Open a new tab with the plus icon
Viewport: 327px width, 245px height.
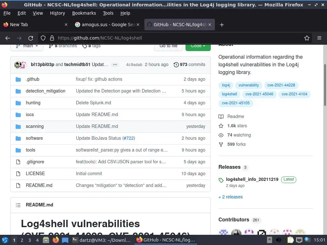click(x=222, y=25)
